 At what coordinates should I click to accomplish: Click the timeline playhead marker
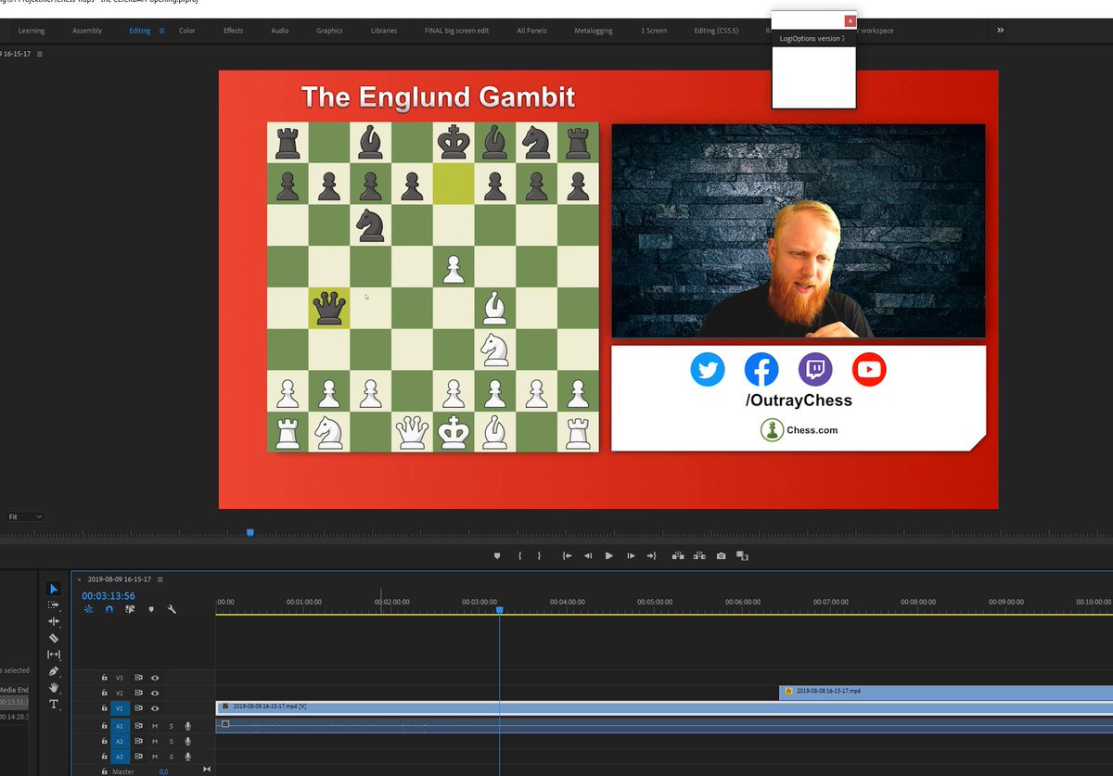[x=499, y=609]
